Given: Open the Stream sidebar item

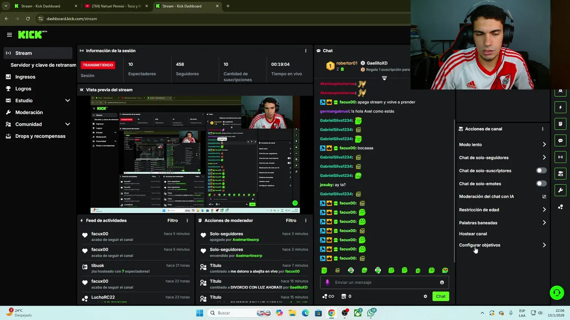Looking at the screenshot, I should tap(37, 53).
